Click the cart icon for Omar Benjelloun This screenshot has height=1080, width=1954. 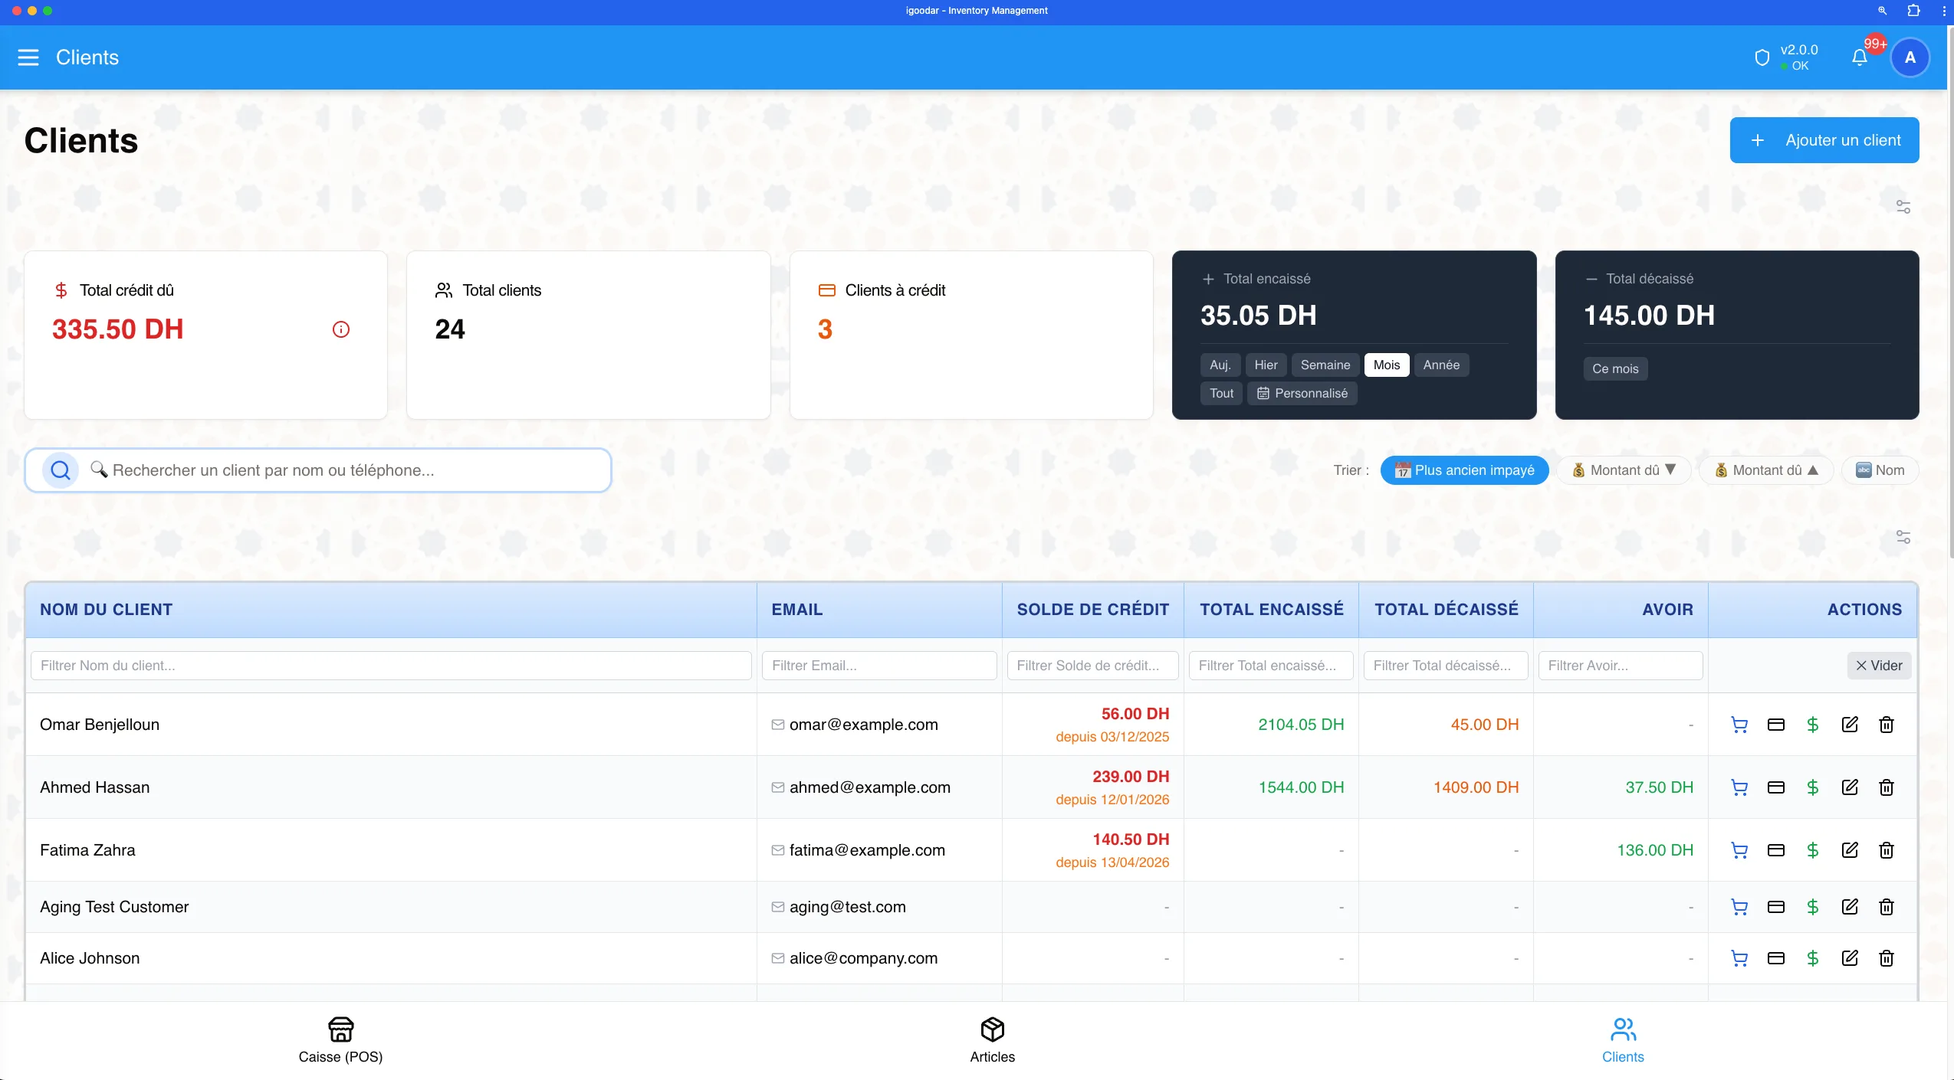click(x=1739, y=725)
